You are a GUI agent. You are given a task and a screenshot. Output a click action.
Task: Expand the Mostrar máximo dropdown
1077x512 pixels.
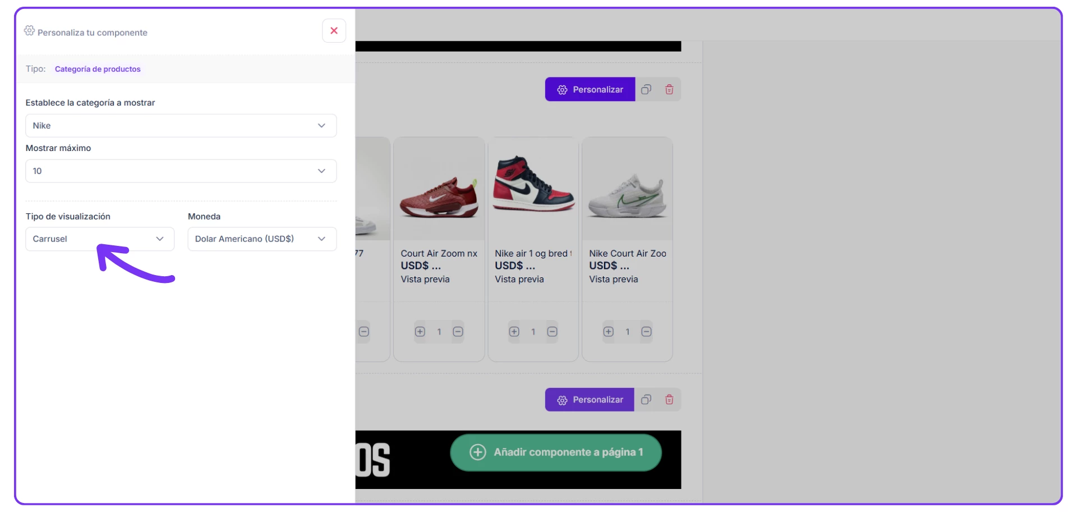tap(181, 171)
